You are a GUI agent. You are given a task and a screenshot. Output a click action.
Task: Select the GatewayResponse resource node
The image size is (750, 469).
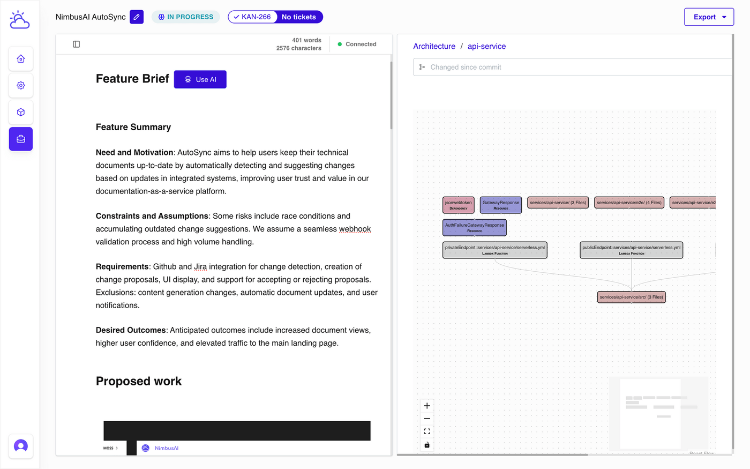[x=501, y=205]
